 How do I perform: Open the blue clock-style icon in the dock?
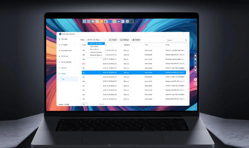coord(88,21)
